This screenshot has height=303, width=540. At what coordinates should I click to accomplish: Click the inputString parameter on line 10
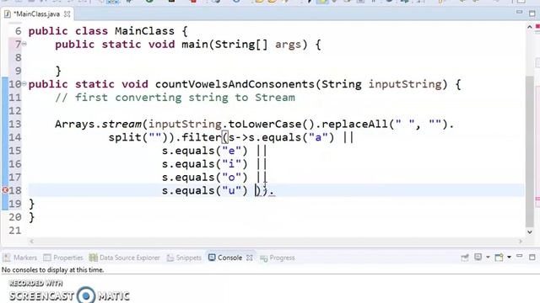[x=405, y=84]
